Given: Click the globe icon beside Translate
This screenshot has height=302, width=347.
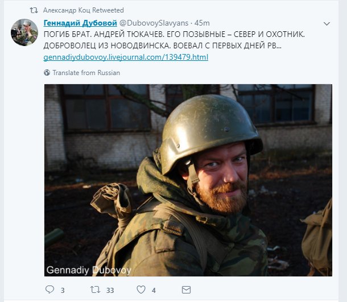Looking at the screenshot, I should click(x=47, y=73).
